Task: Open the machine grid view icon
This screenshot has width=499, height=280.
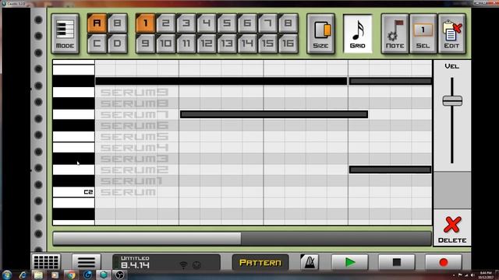Action: [46, 262]
